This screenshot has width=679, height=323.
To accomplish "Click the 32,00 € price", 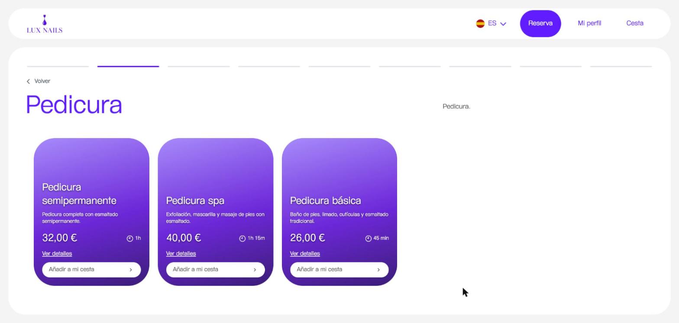I will [x=60, y=238].
